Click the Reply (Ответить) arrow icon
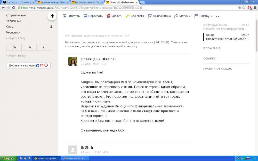 [x=64, y=16]
